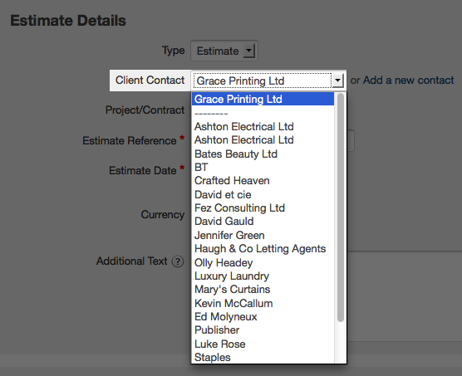Select Jennifer Green in the list

tap(263, 235)
